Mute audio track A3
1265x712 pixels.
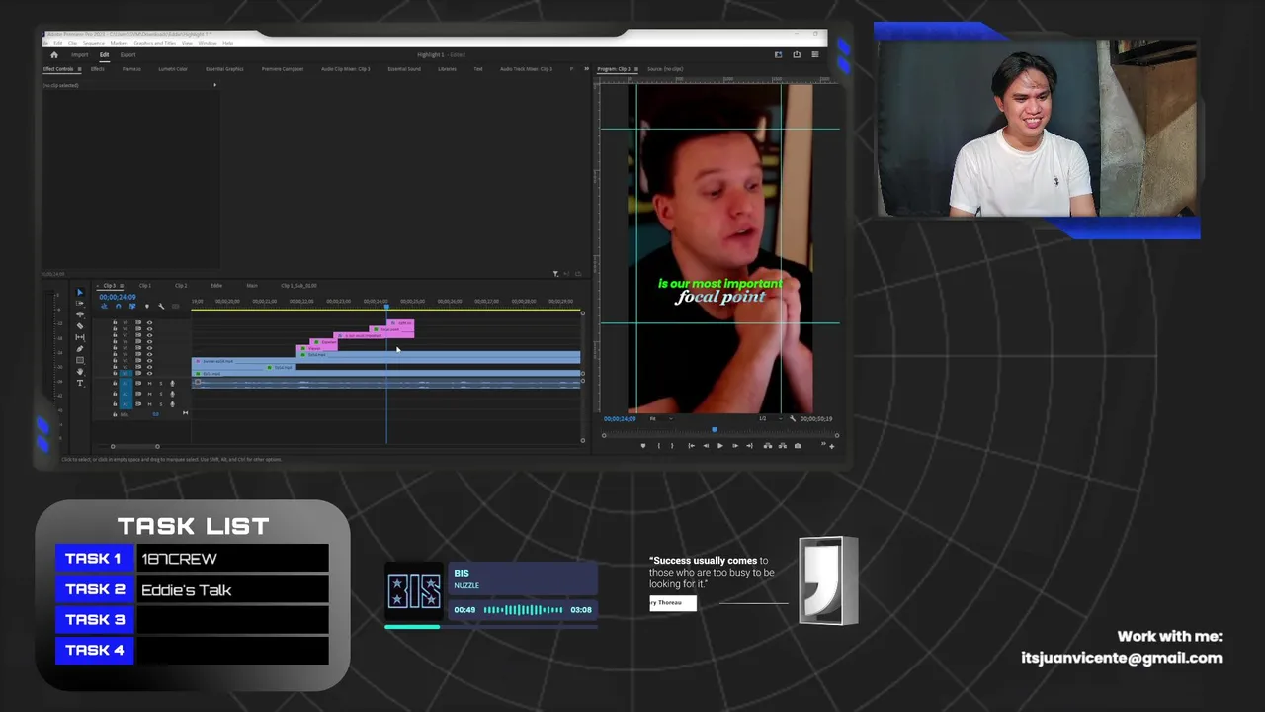pos(149,404)
